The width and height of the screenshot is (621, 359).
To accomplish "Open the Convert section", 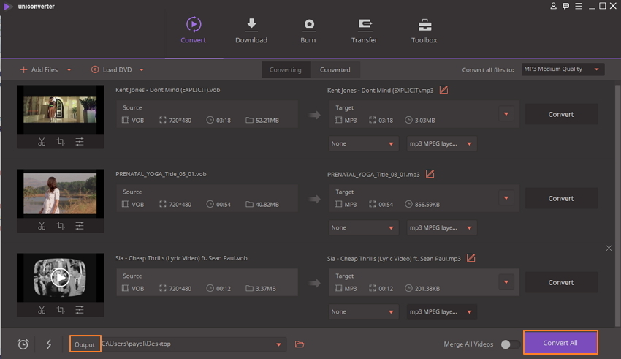I will pyautogui.click(x=194, y=31).
